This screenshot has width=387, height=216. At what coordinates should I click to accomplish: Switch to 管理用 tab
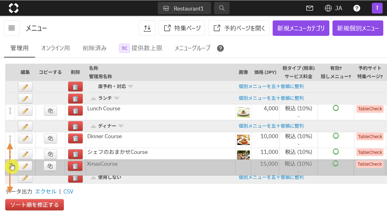point(20,48)
